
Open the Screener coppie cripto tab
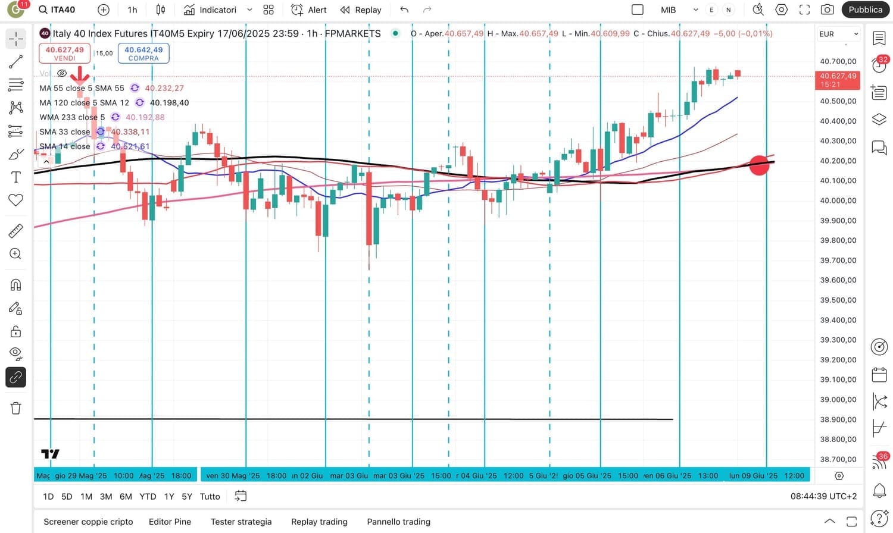pos(88,522)
